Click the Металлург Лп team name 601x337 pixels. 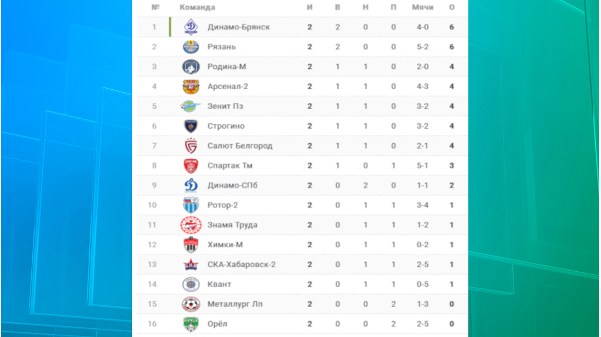pyautogui.click(x=235, y=304)
